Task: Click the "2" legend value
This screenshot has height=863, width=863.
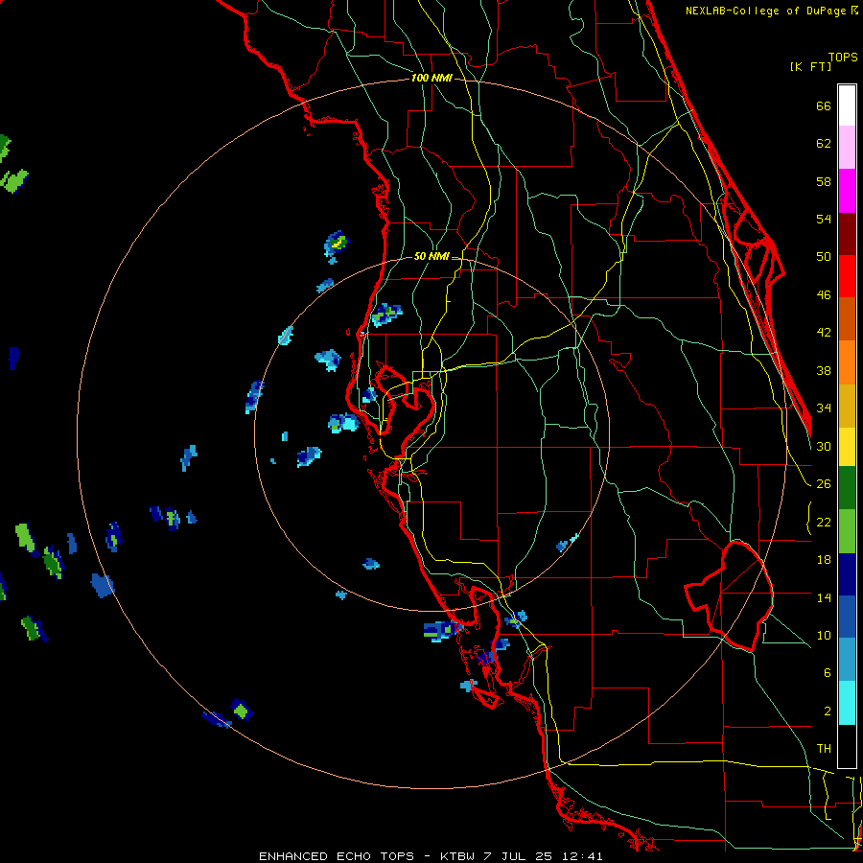Action: [x=828, y=711]
